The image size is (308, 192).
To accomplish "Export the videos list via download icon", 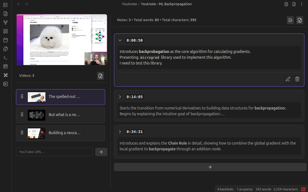I will click(100, 76).
